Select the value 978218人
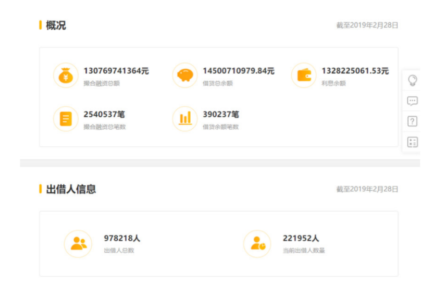The image size is (433, 297). (122, 238)
